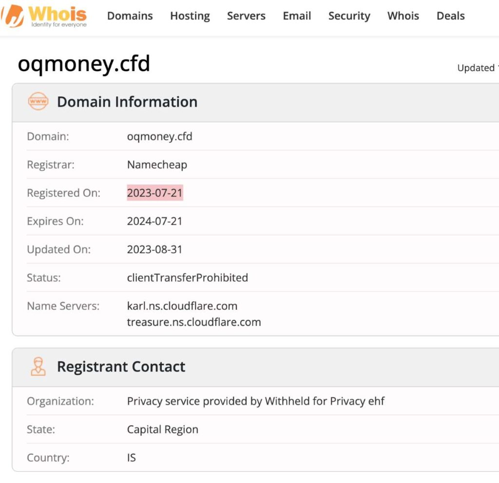Click the registrar name Namecheap

coord(157,165)
